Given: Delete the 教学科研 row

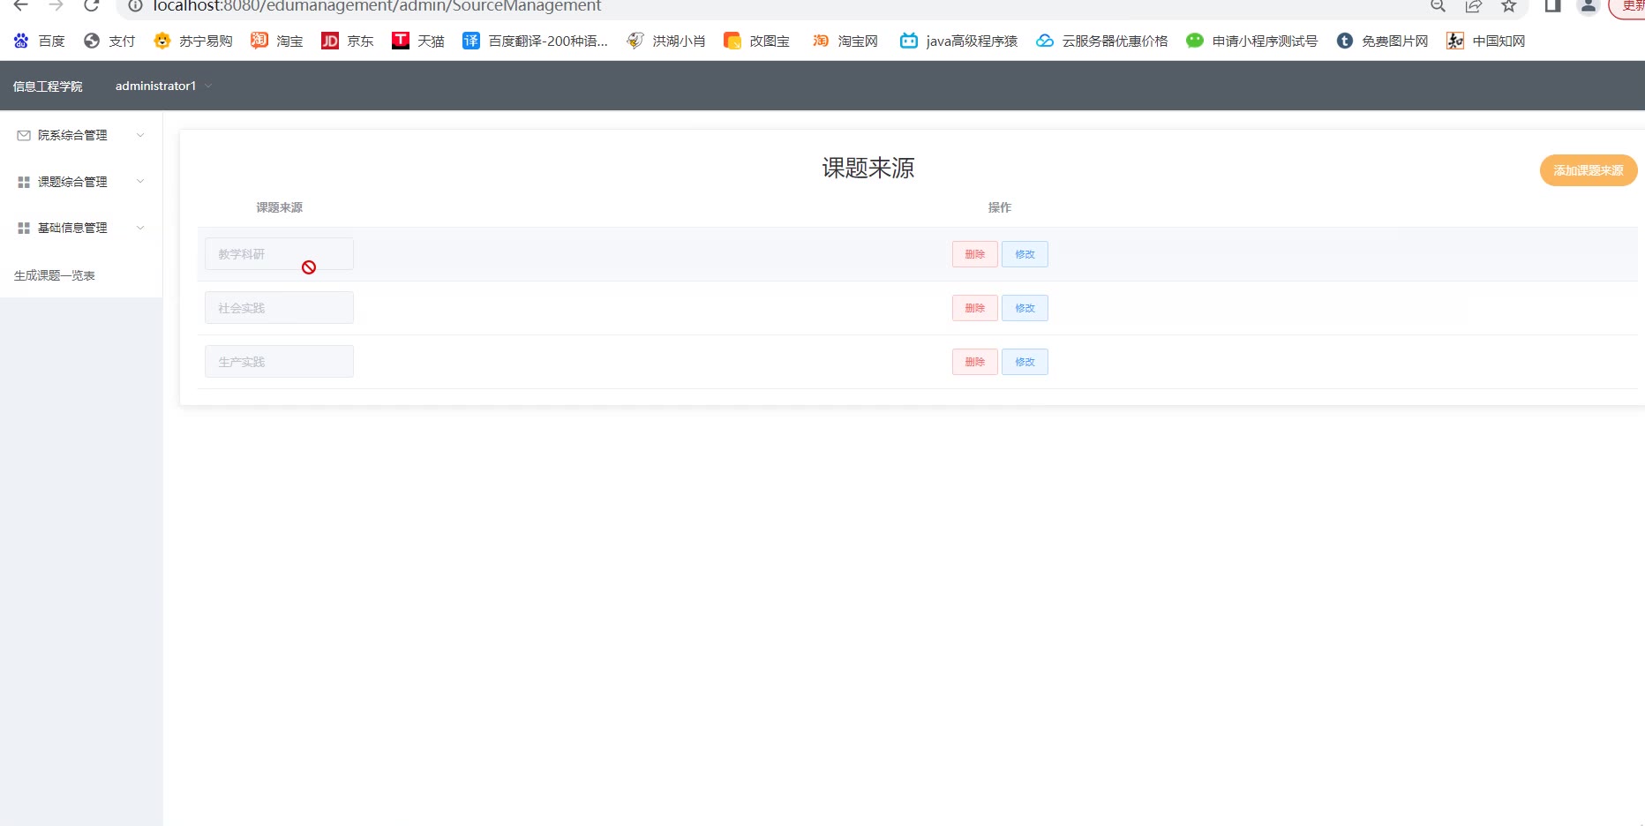Looking at the screenshot, I should point(975,254).
